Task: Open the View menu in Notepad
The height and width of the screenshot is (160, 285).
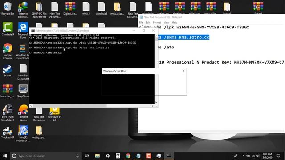Action: (166, 23)
